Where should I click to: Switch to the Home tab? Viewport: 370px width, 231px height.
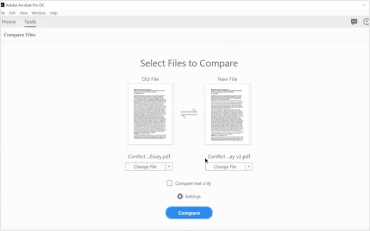click(9, 22)
